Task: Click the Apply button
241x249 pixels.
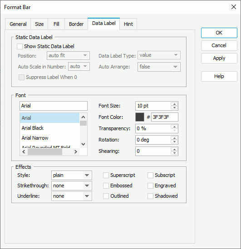Action: (x=219, y=58)
